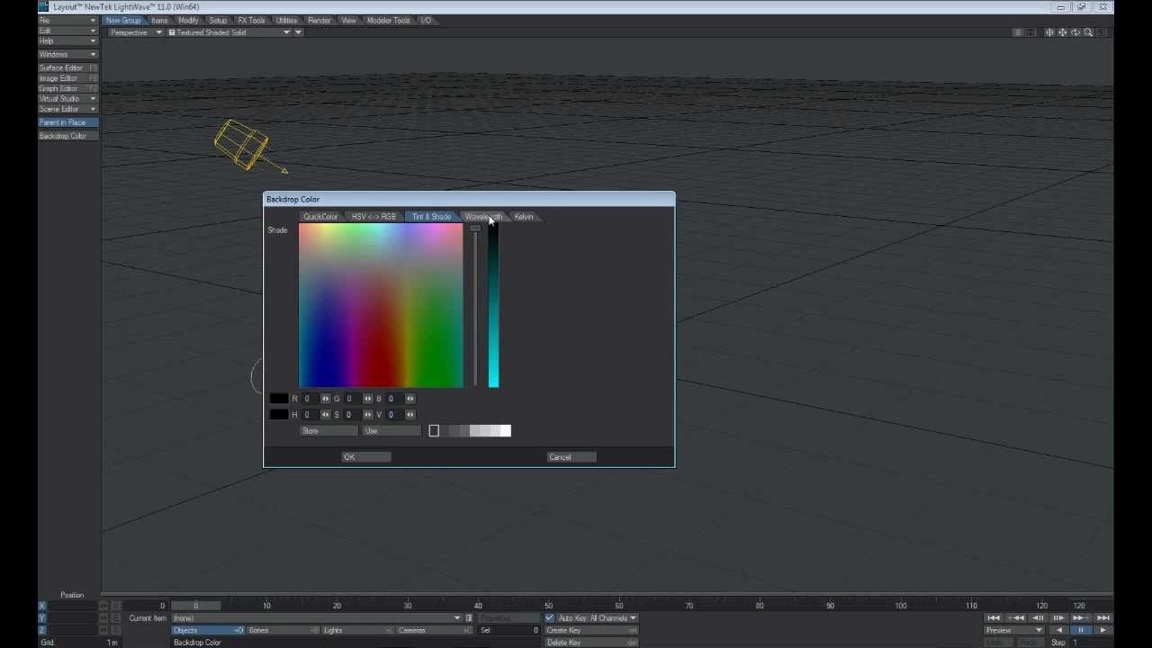Click the viewport center target icon
Viewport: 1152px width, 648px height.
tap(1049, 32)
